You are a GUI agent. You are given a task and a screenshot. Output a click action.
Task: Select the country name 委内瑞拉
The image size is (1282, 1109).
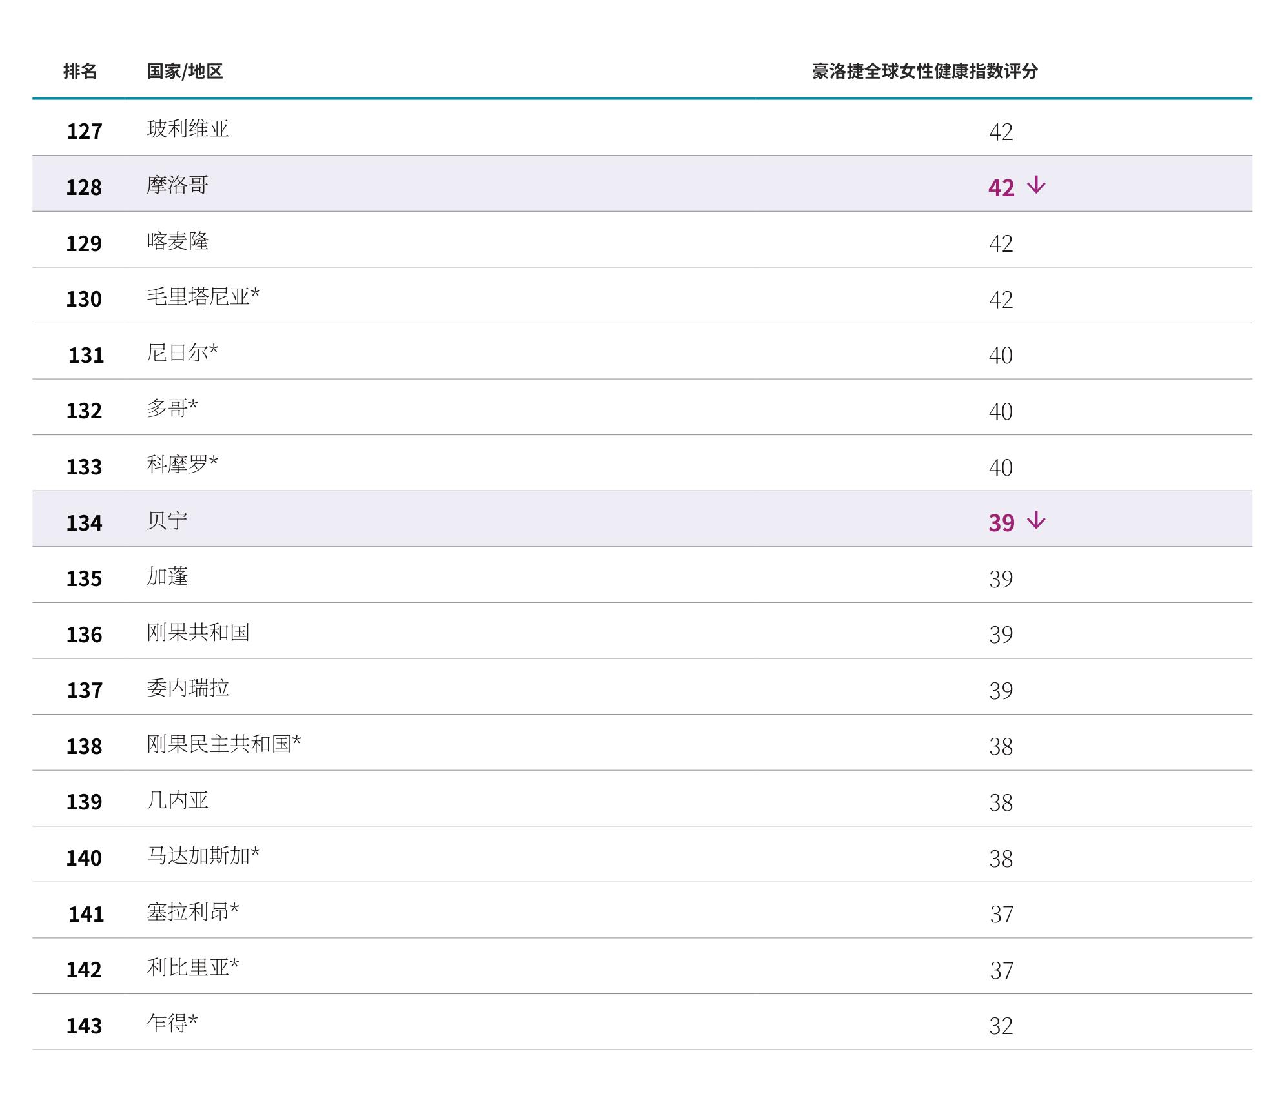188,687
